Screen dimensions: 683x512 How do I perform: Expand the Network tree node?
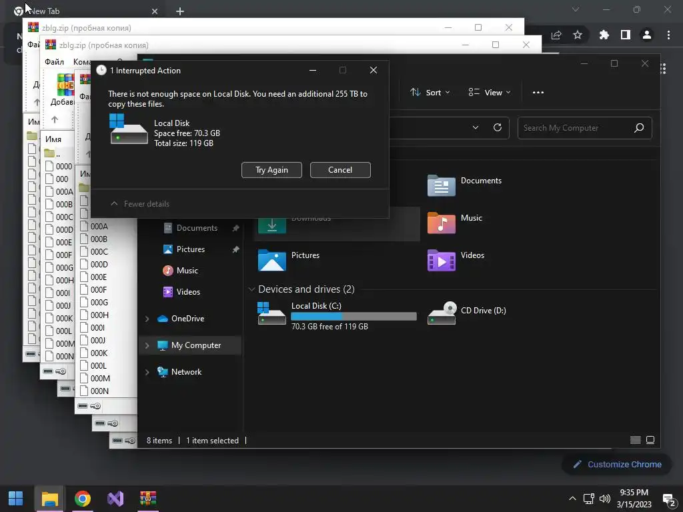(147, 372)
